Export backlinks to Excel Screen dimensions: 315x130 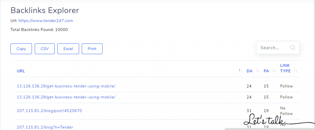(68, 49)
